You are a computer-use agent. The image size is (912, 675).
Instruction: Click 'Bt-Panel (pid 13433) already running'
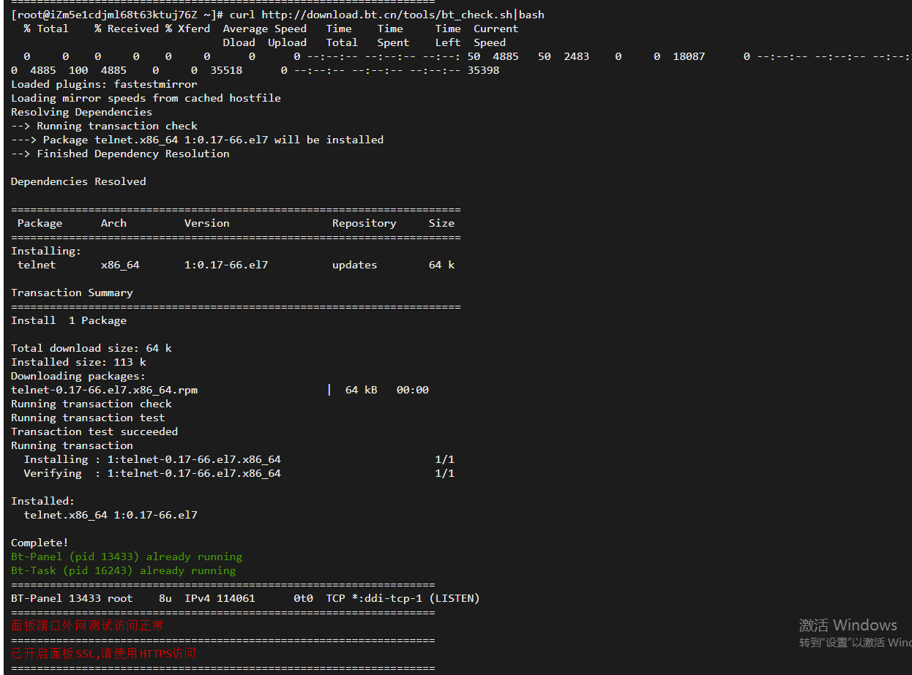click(x=127, y=557)
